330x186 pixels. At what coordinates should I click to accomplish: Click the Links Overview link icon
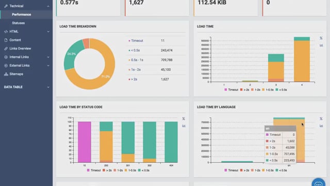pos(6,49)
